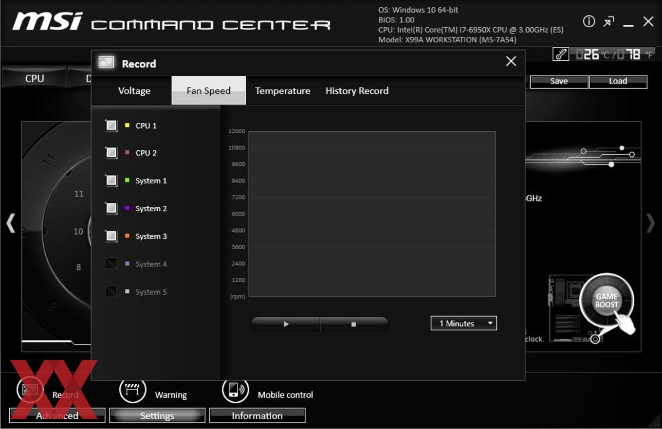Switch to the Temperature tab
The image size is (662, 429).
pyautogui.click(x=283, y=91)
